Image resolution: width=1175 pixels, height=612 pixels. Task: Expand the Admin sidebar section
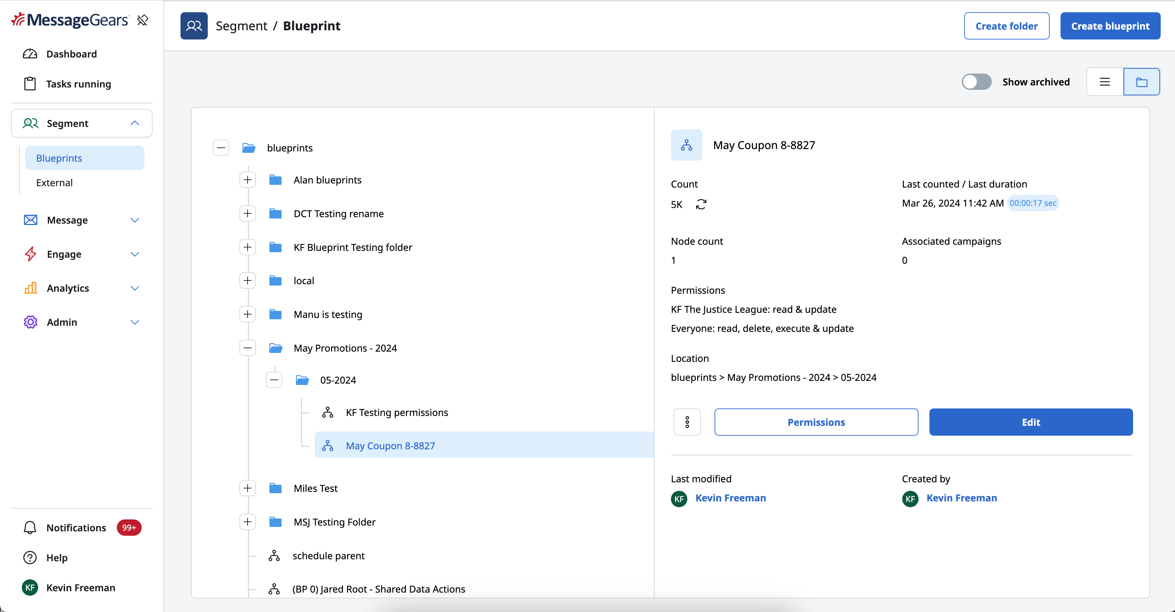135,322
